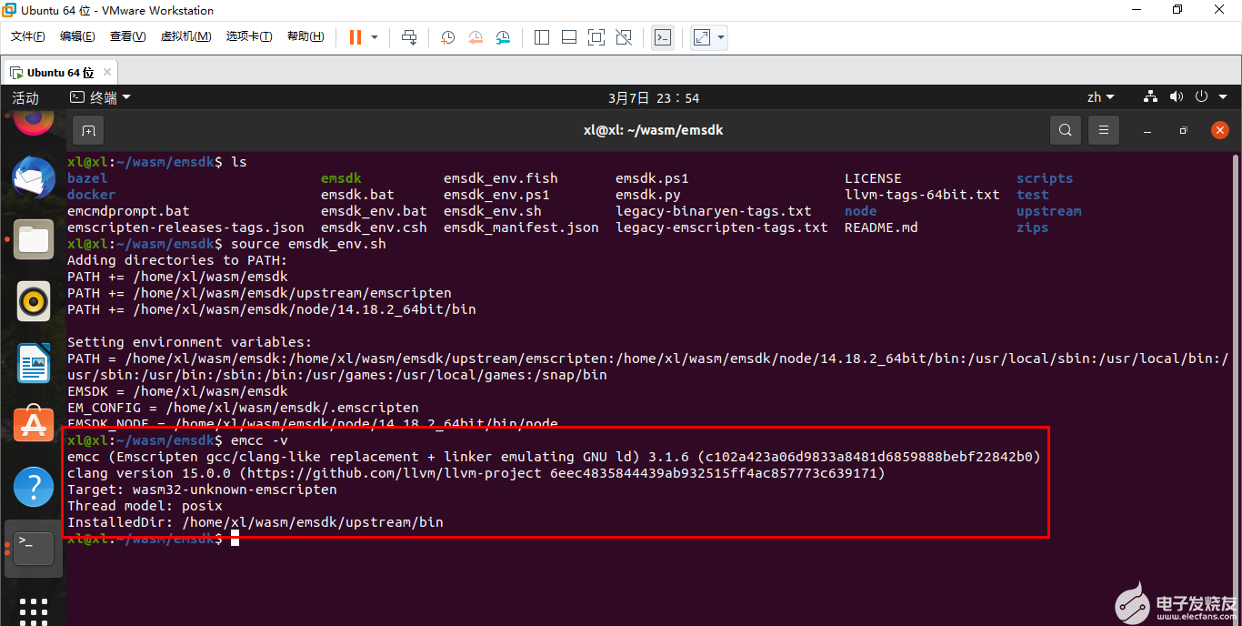Viewport: 1242px width, 626px height.
Task: Click README.md in the listing
Action: pos(881,227)
